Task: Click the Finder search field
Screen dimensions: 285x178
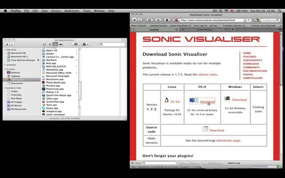Action: [x=112, y=44]
